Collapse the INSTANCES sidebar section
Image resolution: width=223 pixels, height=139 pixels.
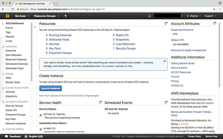(x=3, y=47)
